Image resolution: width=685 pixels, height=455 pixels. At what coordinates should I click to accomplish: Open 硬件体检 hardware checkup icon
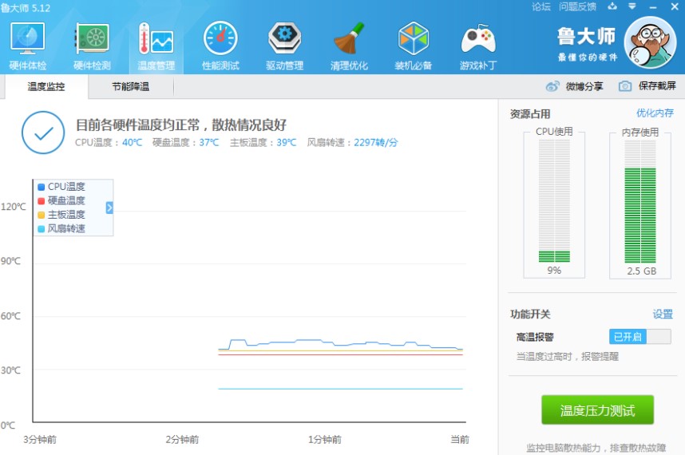click(x=27, y=40)
